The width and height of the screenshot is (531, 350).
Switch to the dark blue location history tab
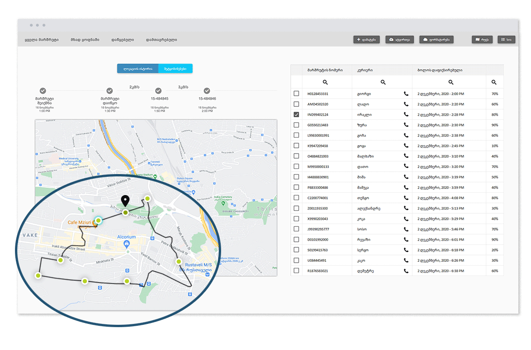(138, 69)
